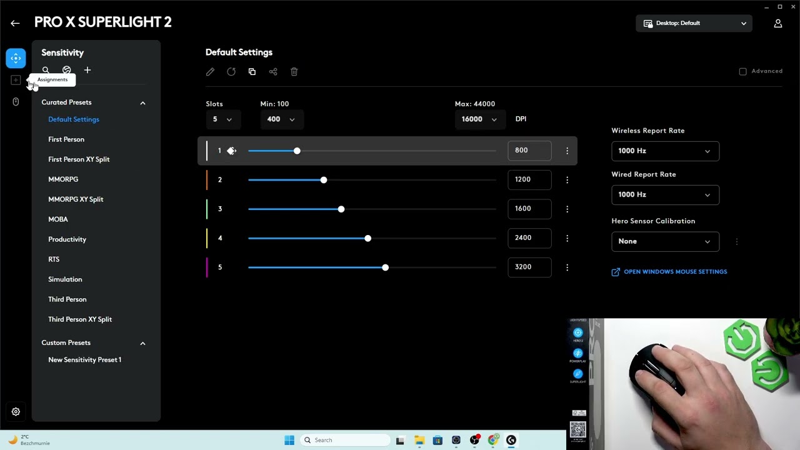800x450 pixels.
Task: Open Logitech G HUB taskbar icon
Action: [511, 440]
